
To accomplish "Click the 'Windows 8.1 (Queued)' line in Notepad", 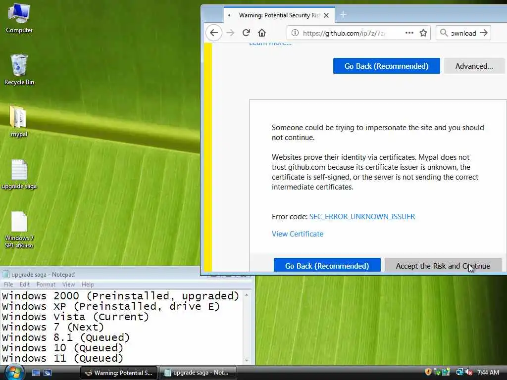I will point(66,337).
